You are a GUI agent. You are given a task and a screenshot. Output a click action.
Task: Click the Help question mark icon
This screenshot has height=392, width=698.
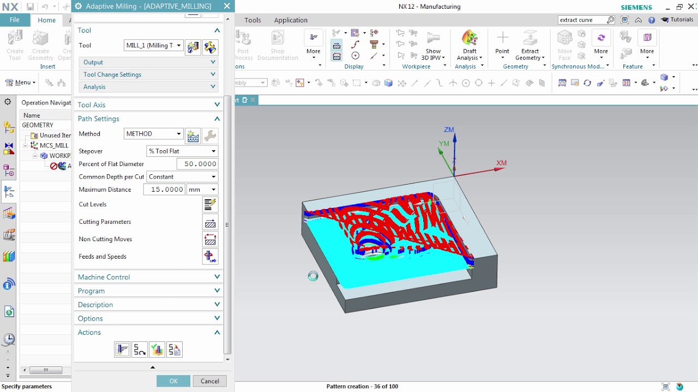point(652,20)
